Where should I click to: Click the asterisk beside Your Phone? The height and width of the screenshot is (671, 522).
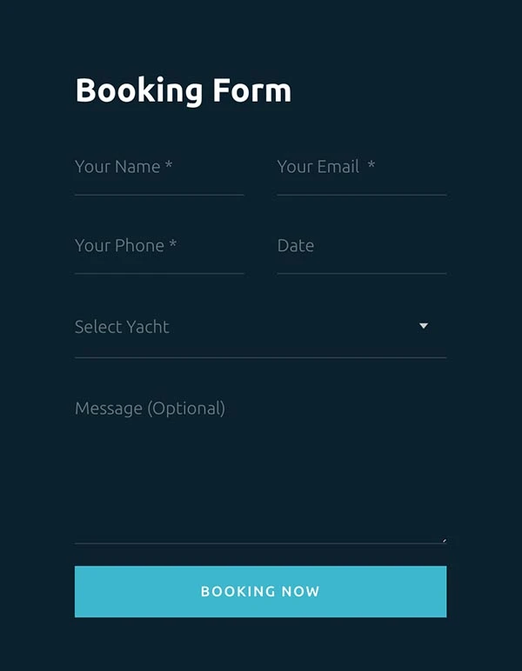tap(173, 245)
